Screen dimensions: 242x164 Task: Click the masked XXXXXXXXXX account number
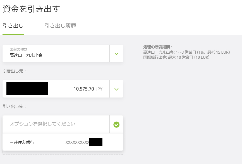pos(77,142)
